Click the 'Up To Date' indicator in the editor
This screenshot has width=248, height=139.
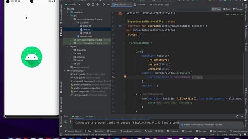pos(232,15)
